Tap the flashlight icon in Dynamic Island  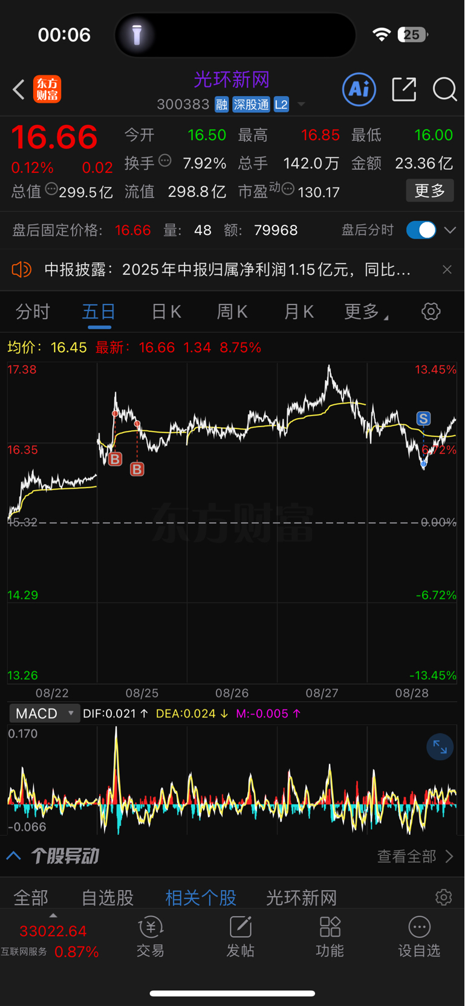pos(137,35)
